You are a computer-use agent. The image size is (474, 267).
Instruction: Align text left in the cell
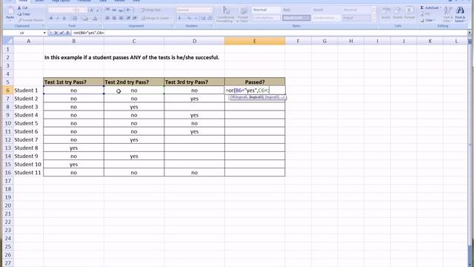point(107,18)
